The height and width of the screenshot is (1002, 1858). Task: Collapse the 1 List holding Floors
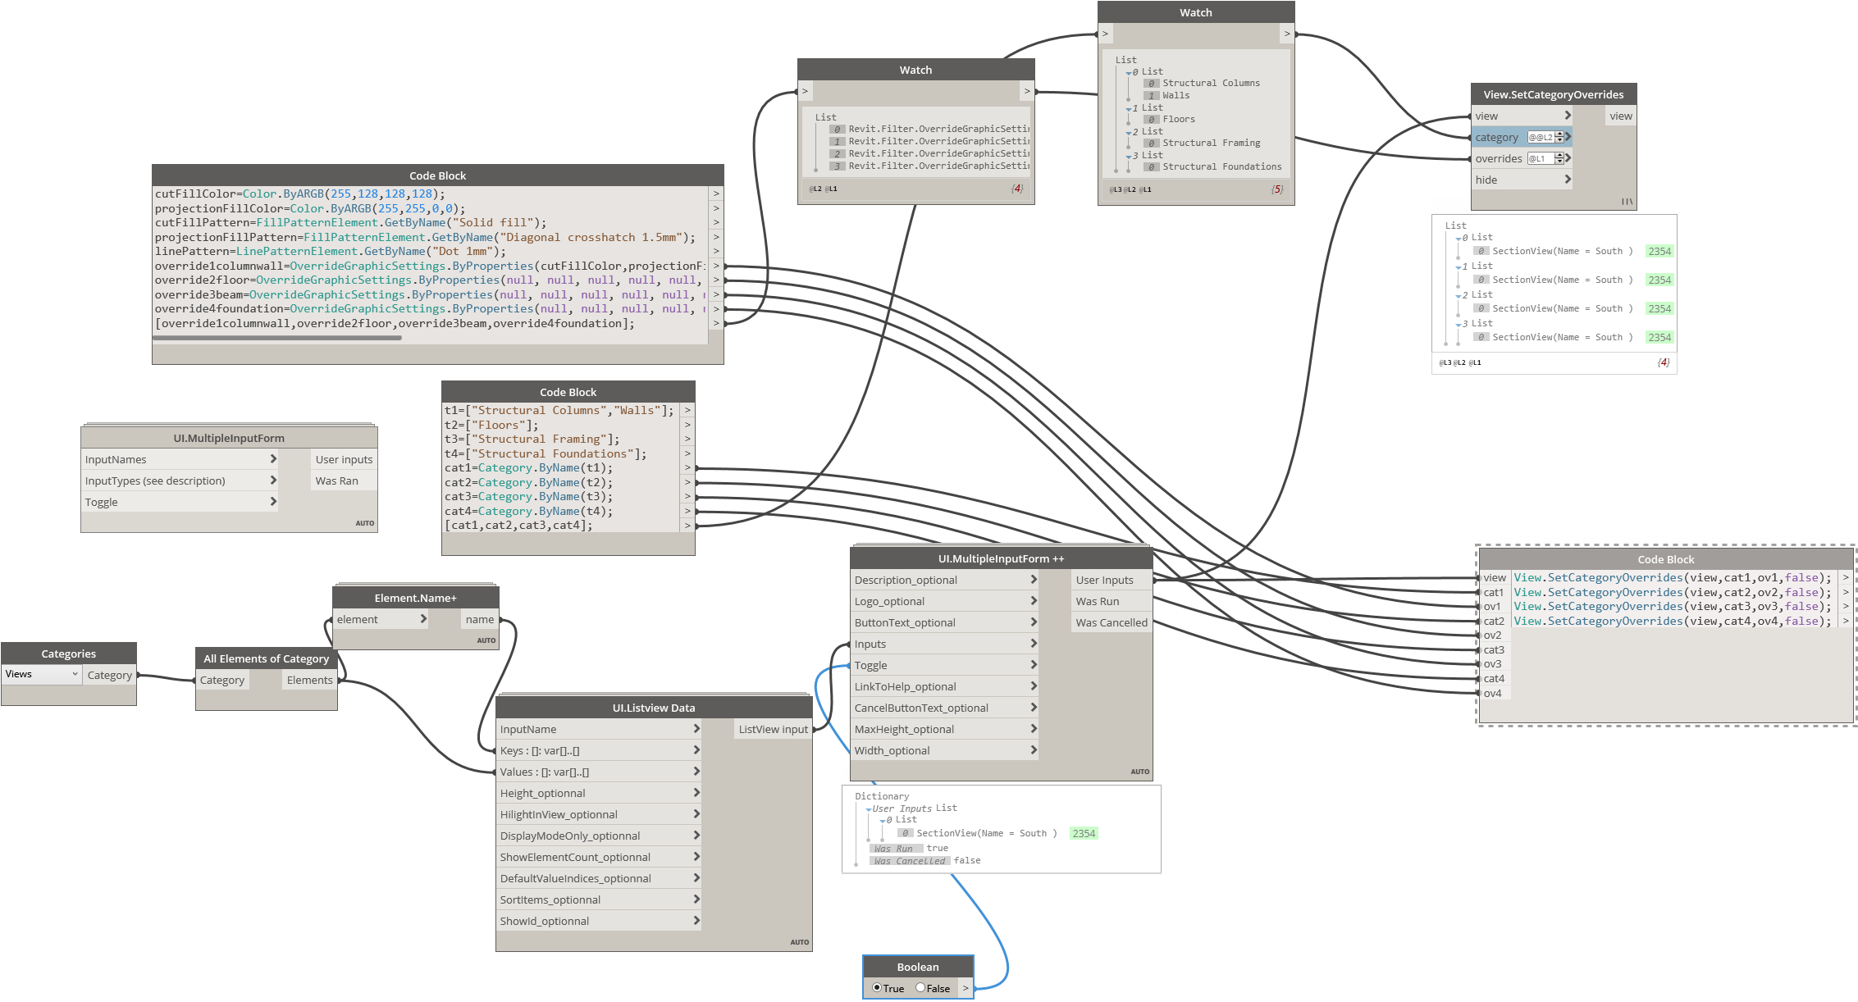point(1129,109)
